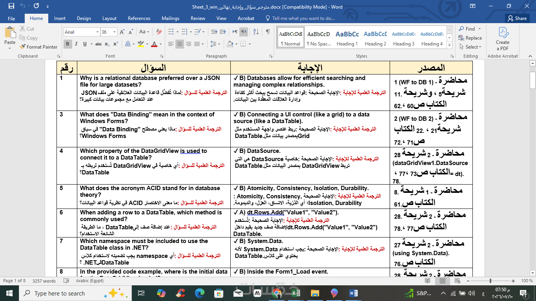
Task: Open the font size dropdown (36)
Action: pos(115,32)
